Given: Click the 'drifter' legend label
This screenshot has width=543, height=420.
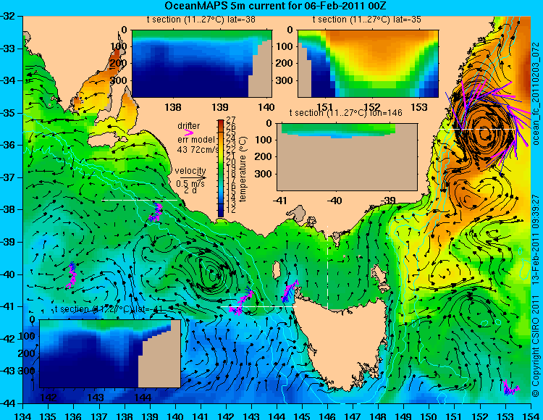Looking at the screenshot, I should click(189, 126).
